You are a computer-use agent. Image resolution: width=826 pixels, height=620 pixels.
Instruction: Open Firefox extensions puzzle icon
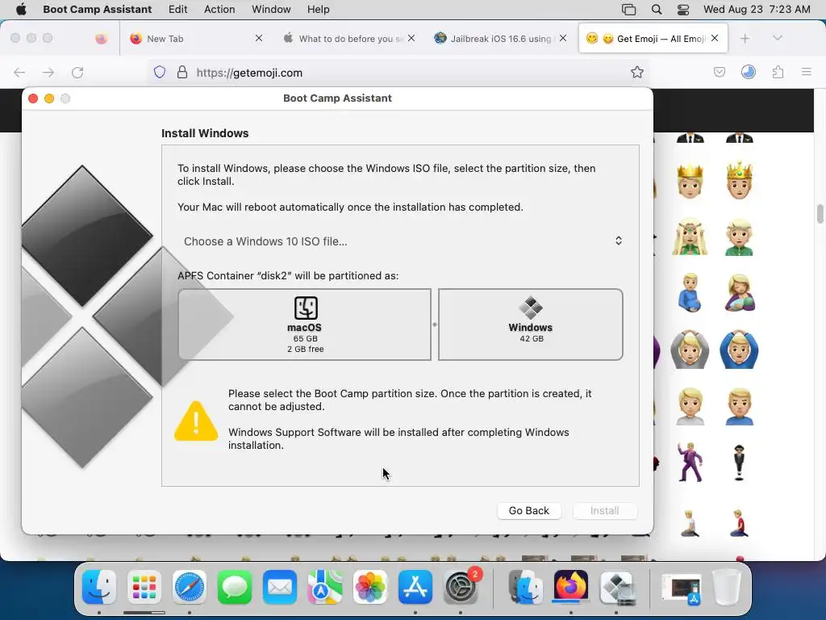pos(778,72)
